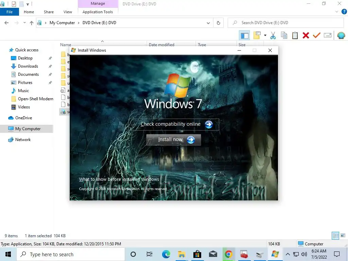Expand the recent locations dropdown
Viewport: 348px width, 261px height.
click(x=24, y=23)
